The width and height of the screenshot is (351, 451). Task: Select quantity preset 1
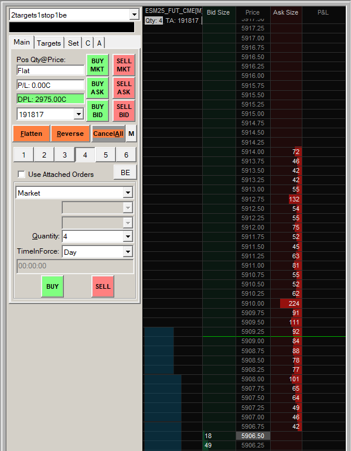coord(23,155)
